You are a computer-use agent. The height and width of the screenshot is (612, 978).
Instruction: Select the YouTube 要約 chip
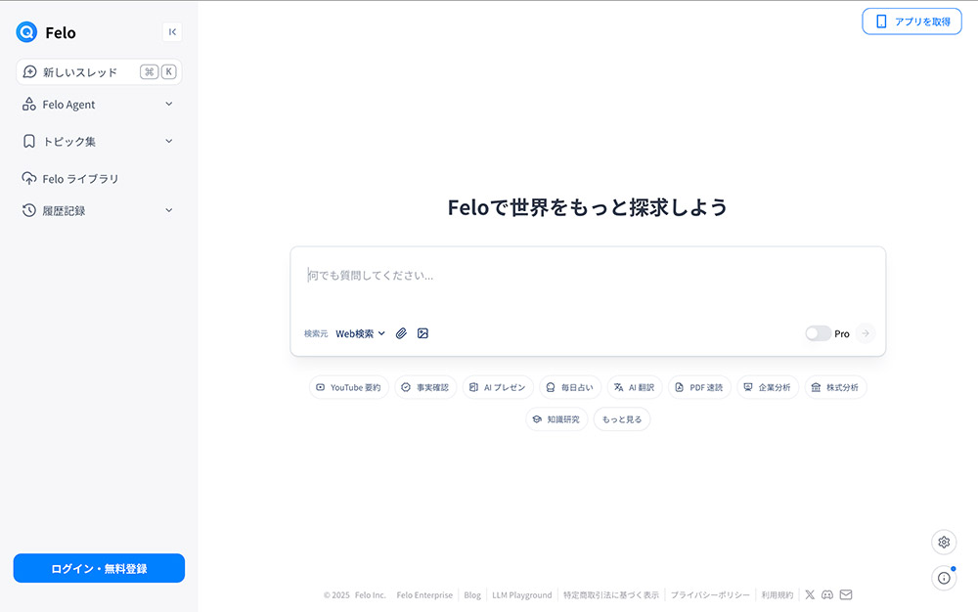pos(349,388)
